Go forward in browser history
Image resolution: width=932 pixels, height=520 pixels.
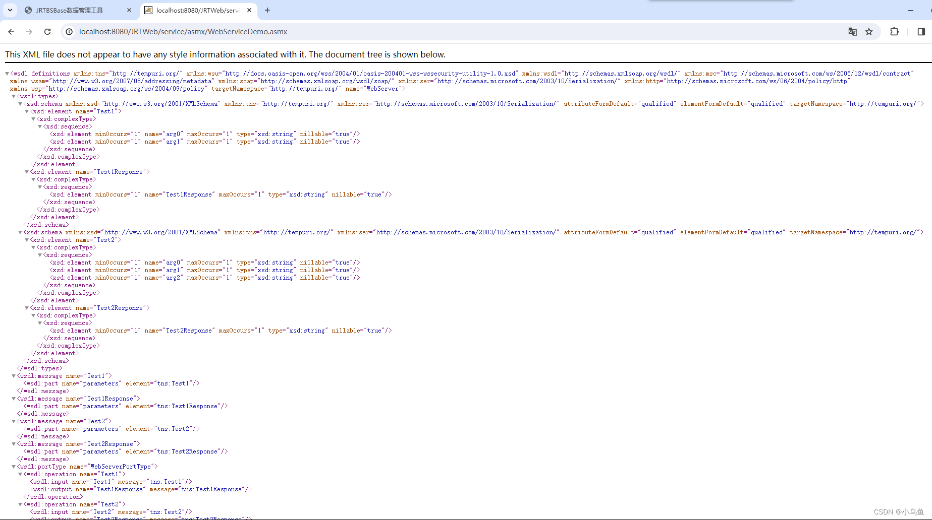(29, 32)
